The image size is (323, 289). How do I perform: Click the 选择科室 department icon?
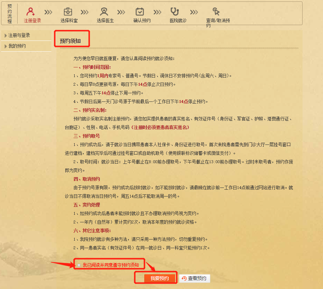click(67, 11)
